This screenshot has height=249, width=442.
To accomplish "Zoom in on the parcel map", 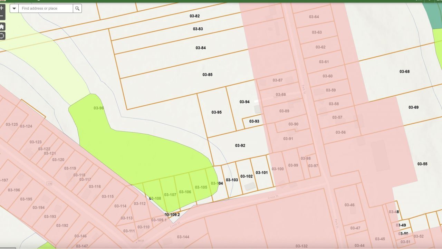I will click(x=2, y=8).
